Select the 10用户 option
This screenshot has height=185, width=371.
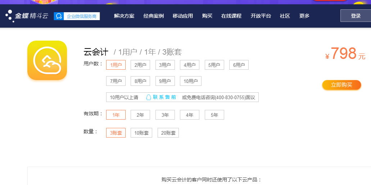[191, 81]
